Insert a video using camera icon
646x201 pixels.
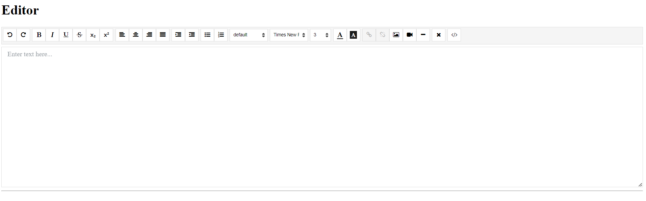point(409,35)
